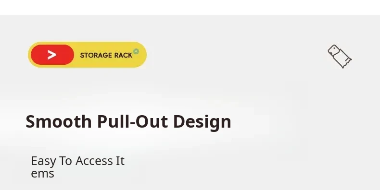380x190 pixels.
Task: Click the small green dot beside STORAGE RACK
Action: pyautogui.click(x=136, y=51)
